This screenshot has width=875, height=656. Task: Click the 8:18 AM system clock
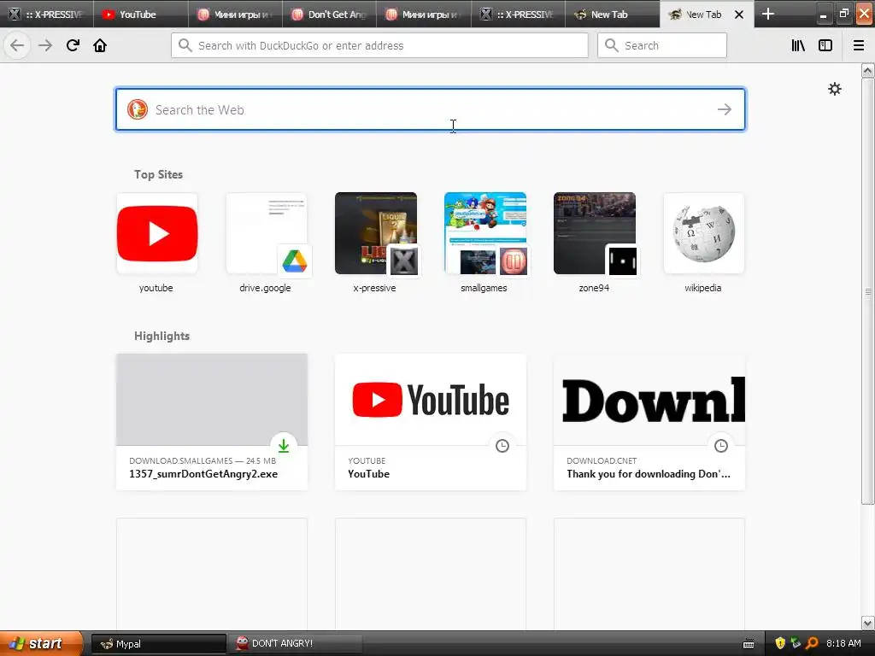843,643
